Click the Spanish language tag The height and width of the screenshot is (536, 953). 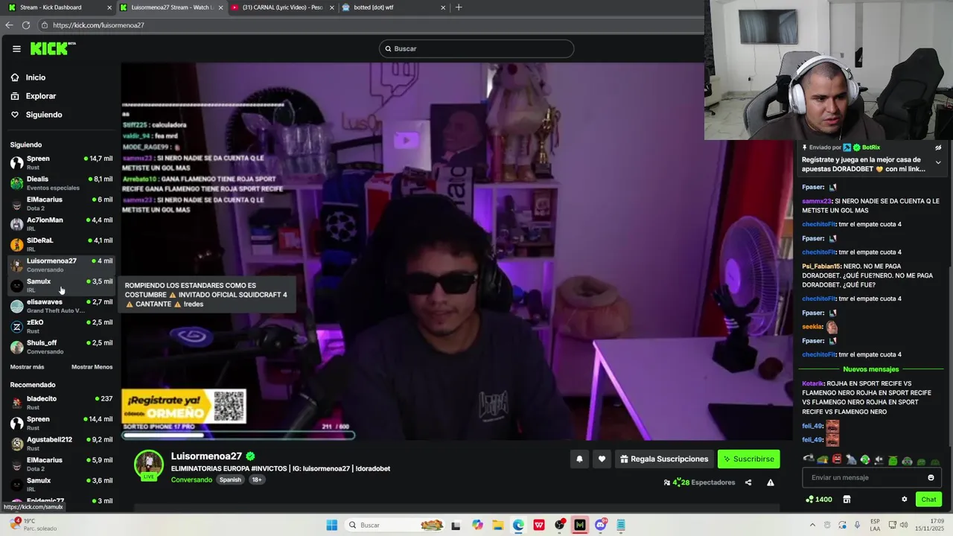click(x=230, y=480)
